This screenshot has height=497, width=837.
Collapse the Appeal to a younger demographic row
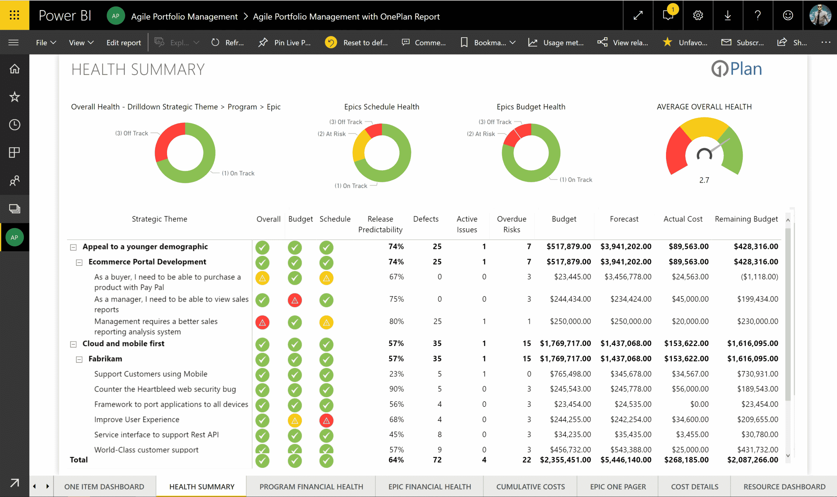pos(73,247)
